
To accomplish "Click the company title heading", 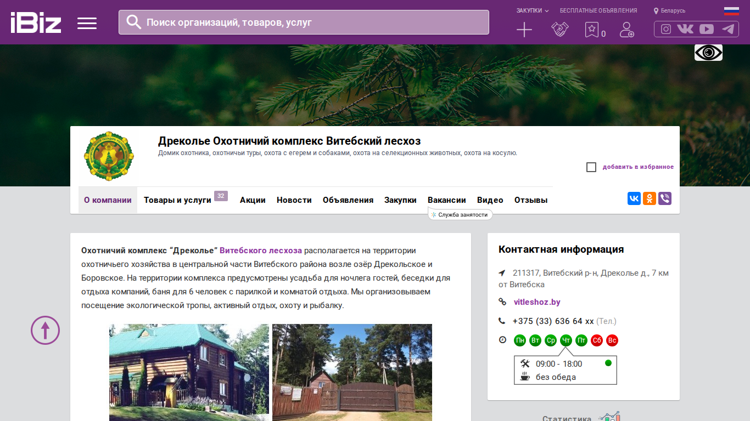I will point(289,141).
